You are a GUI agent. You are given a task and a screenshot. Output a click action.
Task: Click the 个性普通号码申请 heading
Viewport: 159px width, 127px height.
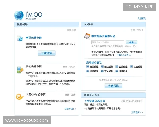[94, 101]
